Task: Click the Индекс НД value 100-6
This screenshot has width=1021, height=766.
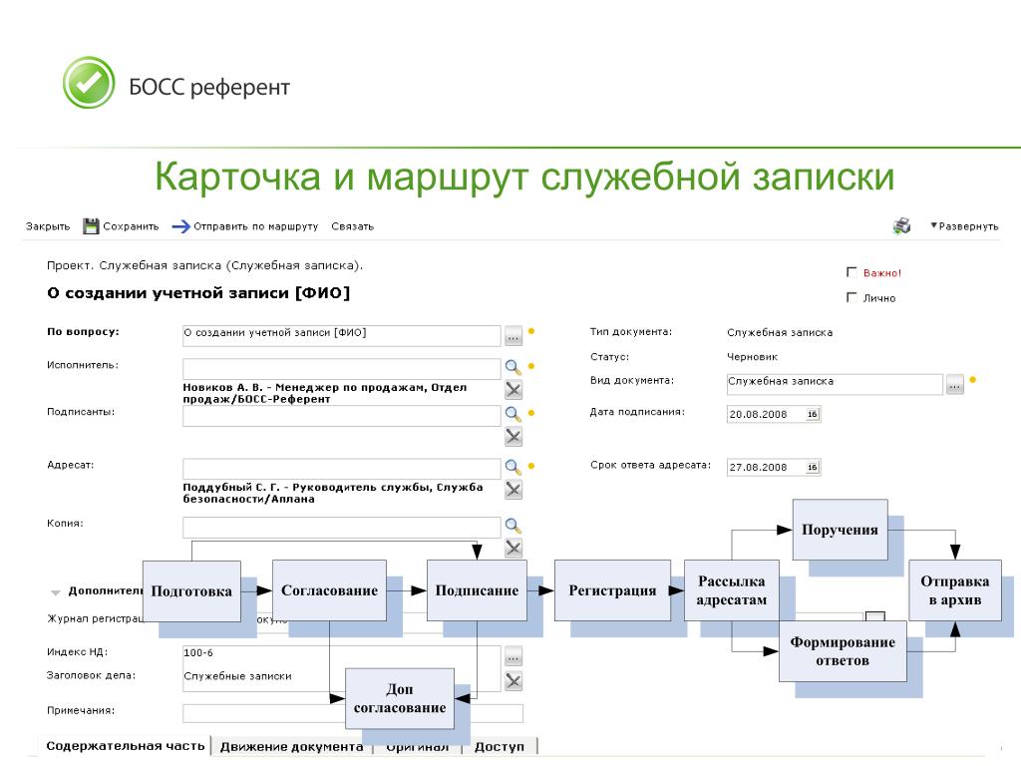Action: click(x=198, y=652)
